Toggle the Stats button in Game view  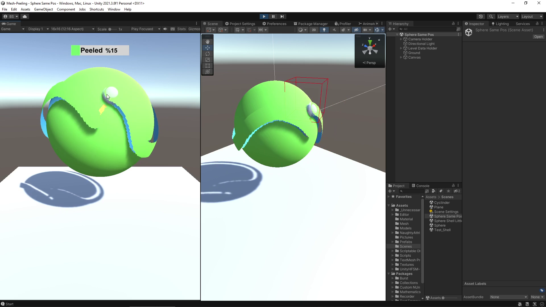tap(181, 29)
